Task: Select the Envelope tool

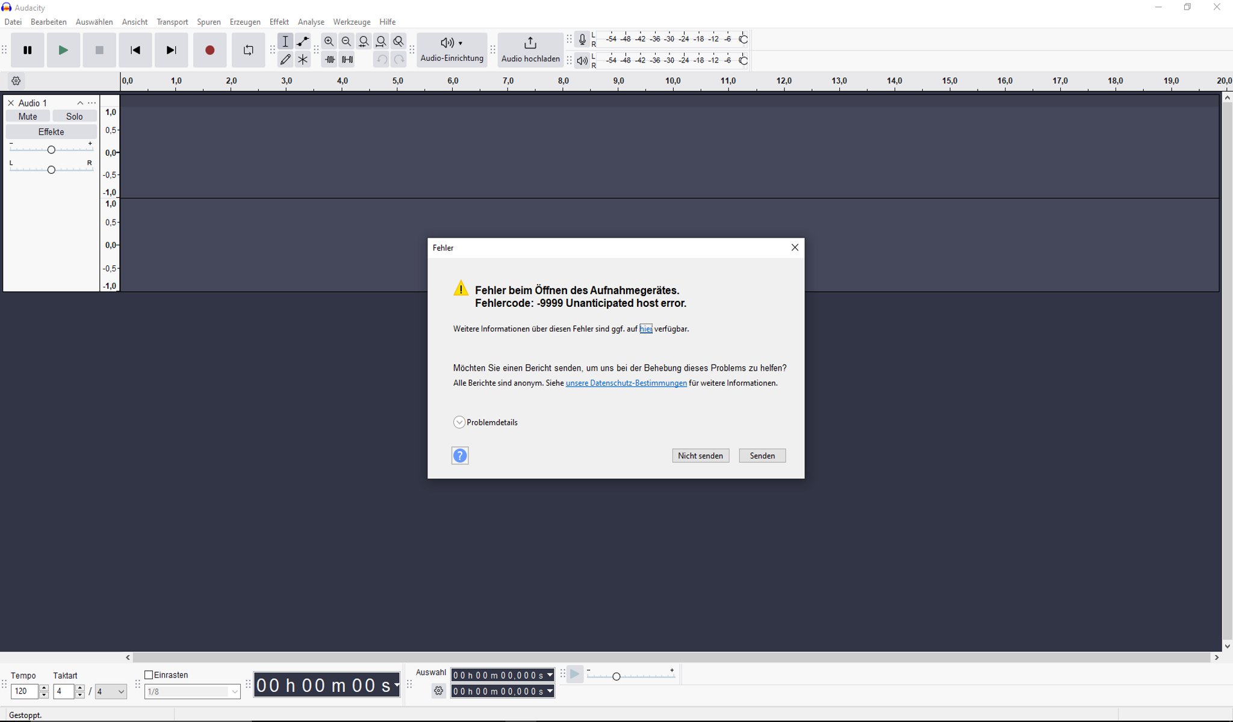Action: 303,42
